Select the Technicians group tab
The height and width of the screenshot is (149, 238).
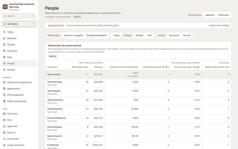tap(54, 35)
